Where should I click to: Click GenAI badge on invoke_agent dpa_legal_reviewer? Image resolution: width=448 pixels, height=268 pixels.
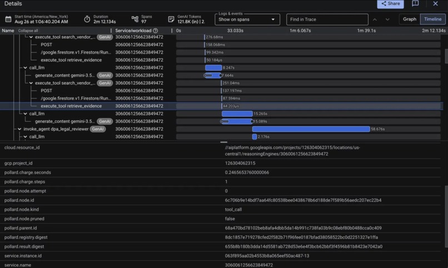coord(98,129)
